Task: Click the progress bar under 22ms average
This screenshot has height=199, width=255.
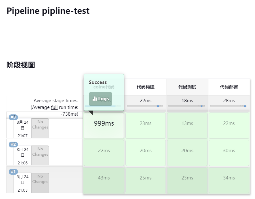Action: (144, 106)
